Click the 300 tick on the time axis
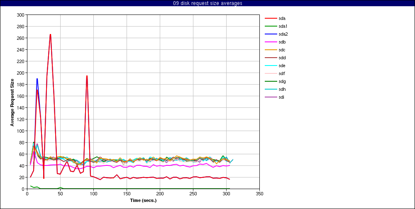Viewport: 415px width, 209px height. click(226, 194)
